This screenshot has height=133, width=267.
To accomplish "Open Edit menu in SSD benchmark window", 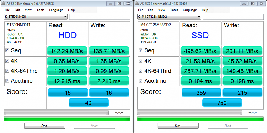I will click(x=151, y=10).
